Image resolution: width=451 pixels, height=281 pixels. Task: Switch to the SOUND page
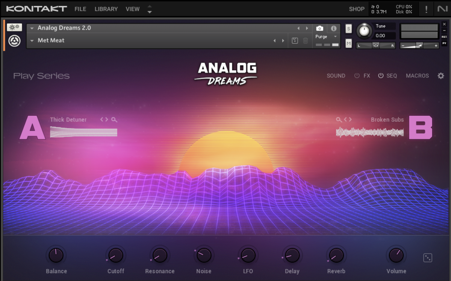pyautogui.click(x=336, y=76)
